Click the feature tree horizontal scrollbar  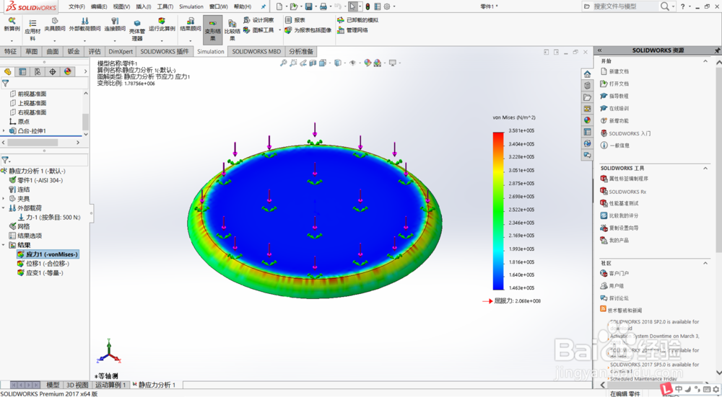(32, 143)
